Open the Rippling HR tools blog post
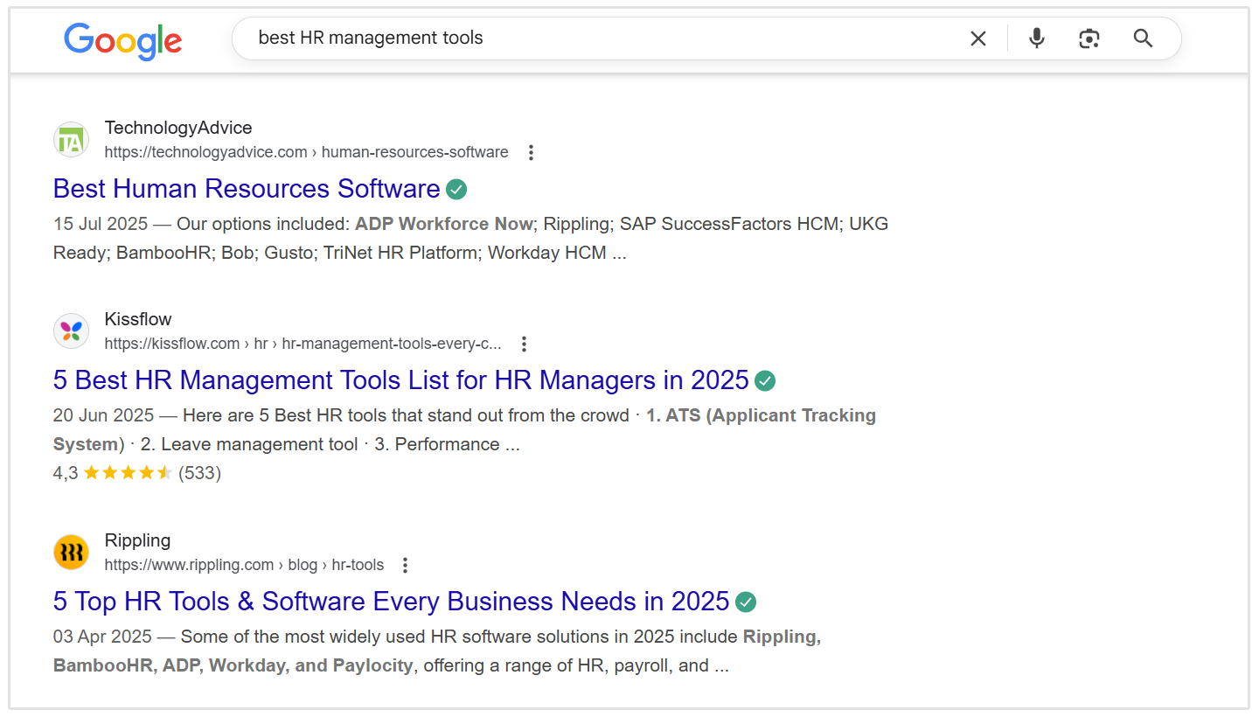Viewport: 1259px width, 717px height. (390, 602)
